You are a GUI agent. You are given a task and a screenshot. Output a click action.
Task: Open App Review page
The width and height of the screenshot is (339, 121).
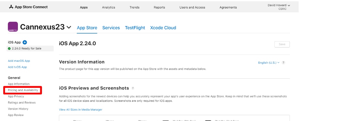(x=16, y=115)
